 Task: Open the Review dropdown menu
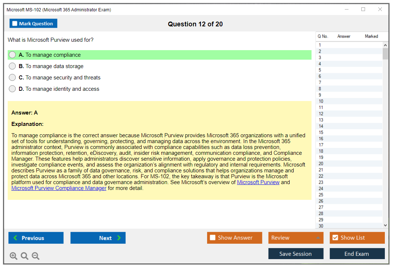click(296, 238)
